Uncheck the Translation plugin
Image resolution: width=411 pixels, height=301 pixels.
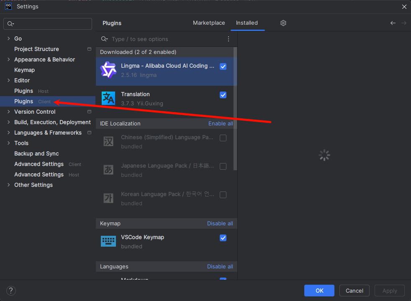pyautogui.click(x=223, y=95)
